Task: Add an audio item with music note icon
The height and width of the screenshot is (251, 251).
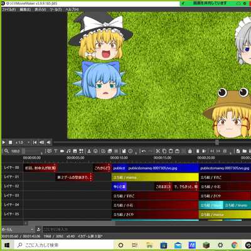Action: 68,151
